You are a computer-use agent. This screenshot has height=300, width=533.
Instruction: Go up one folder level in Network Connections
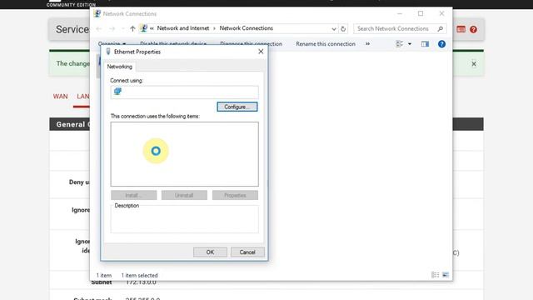[132, 28]
